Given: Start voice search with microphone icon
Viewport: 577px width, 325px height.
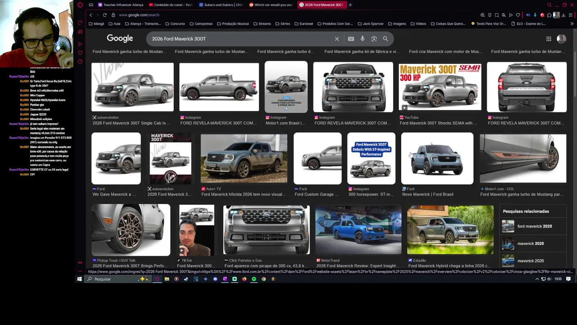Looking at the screenshot, I should pos(362,39).
